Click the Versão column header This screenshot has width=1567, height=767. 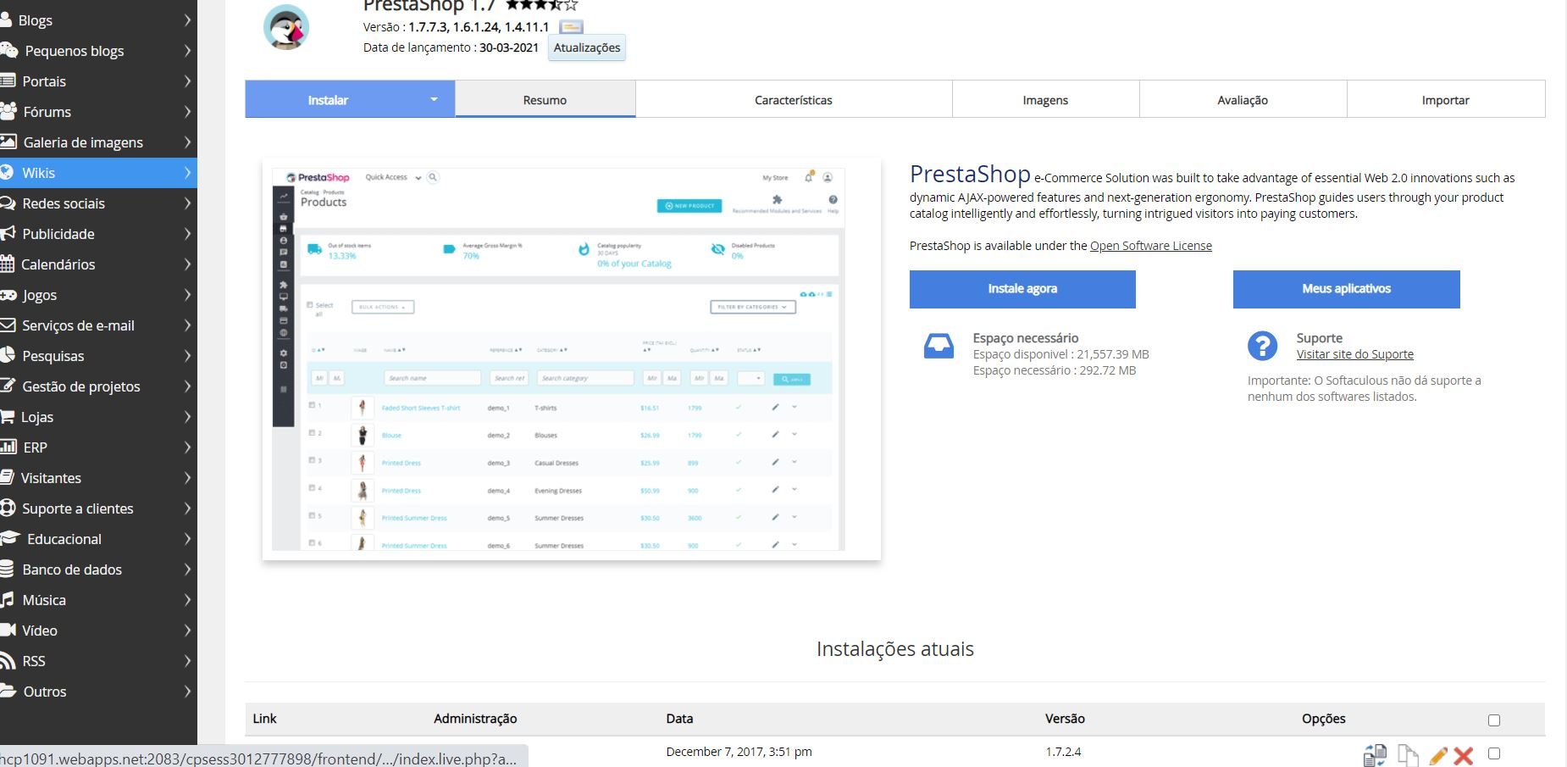click(x=1065, y=718)
